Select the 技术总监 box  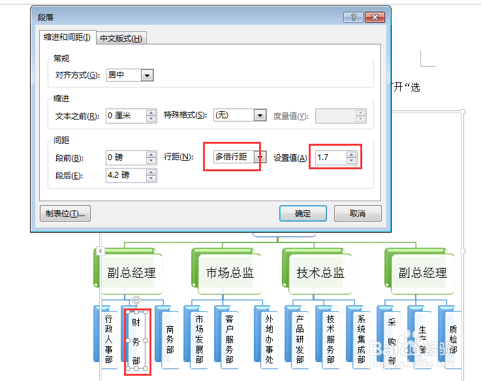tap(320, 273)
